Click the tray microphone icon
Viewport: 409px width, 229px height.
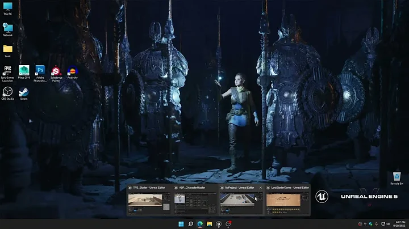click(377, 224)
